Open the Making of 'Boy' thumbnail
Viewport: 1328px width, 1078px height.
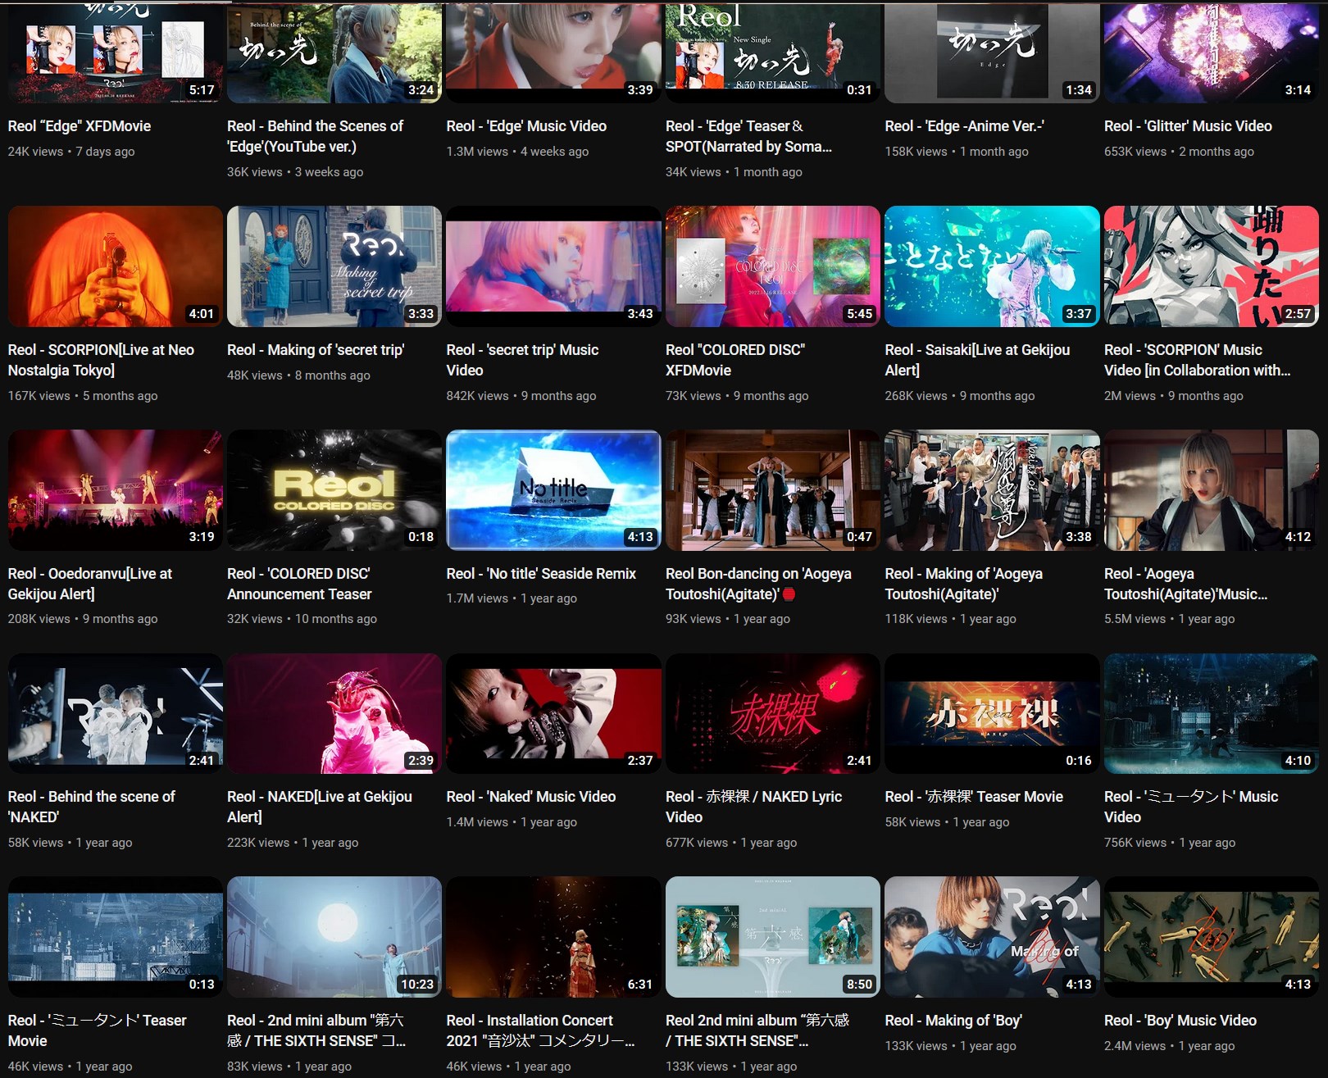click(x=993, y=937)
